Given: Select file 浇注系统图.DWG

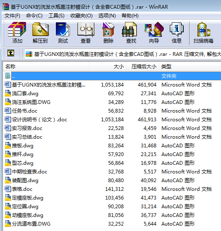Looking at the screenshot, I should tap(31, 102).
